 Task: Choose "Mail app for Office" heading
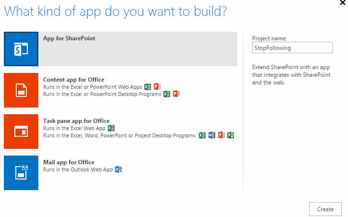click(x=69, y=162)
